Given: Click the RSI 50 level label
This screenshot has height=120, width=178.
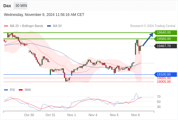Looking at the screenshot, I should coord(159,102).
